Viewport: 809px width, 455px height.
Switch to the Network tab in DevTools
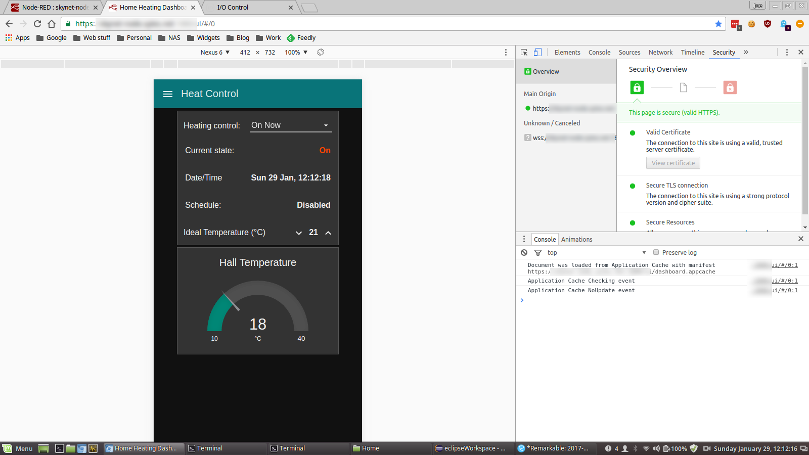click(x=660, y=52)
